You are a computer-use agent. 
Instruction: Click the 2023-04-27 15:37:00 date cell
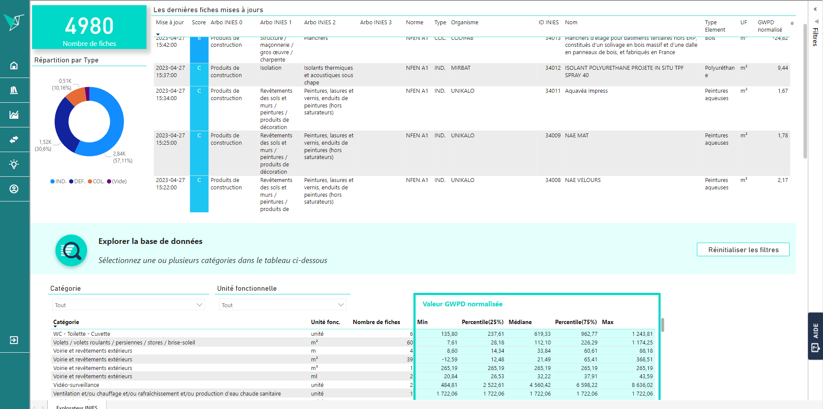click(170, 71)
